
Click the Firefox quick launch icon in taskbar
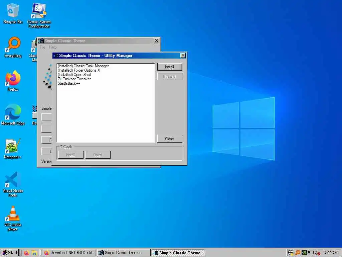27,253
